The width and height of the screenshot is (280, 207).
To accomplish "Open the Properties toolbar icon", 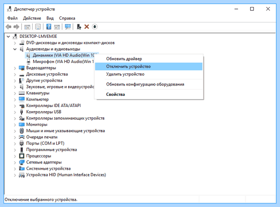I will tap(38, 27).
